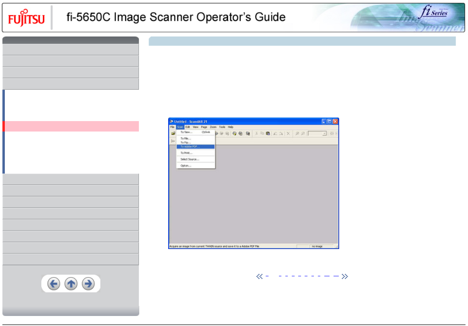
Task: Click the first magnifier zoom icon
Action: 297,134
